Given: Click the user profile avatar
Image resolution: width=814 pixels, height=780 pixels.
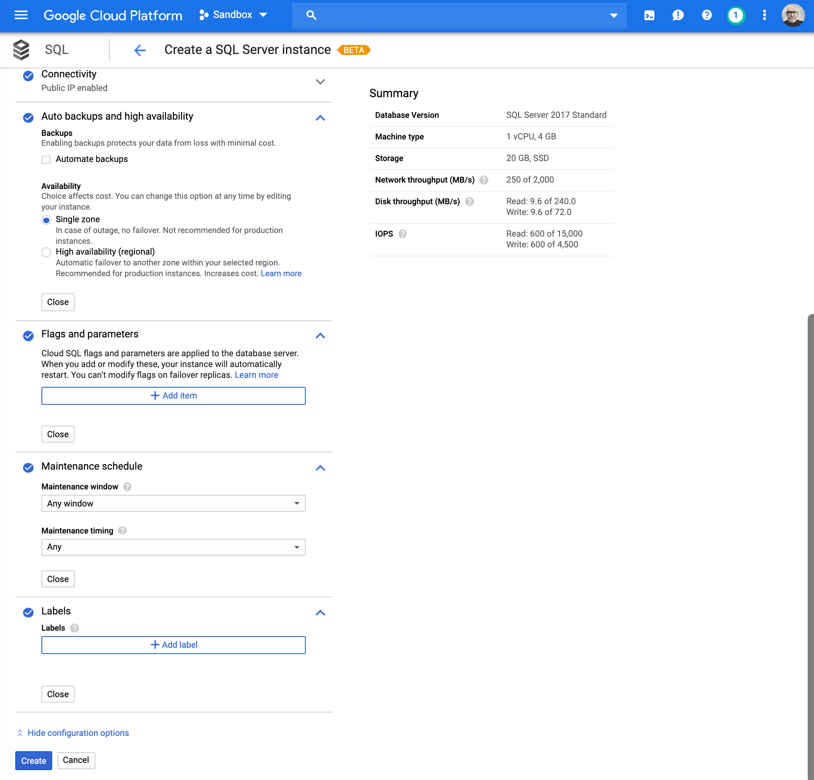Looking at the screenshot, I should pyautogui.click(x=792, y=15).
